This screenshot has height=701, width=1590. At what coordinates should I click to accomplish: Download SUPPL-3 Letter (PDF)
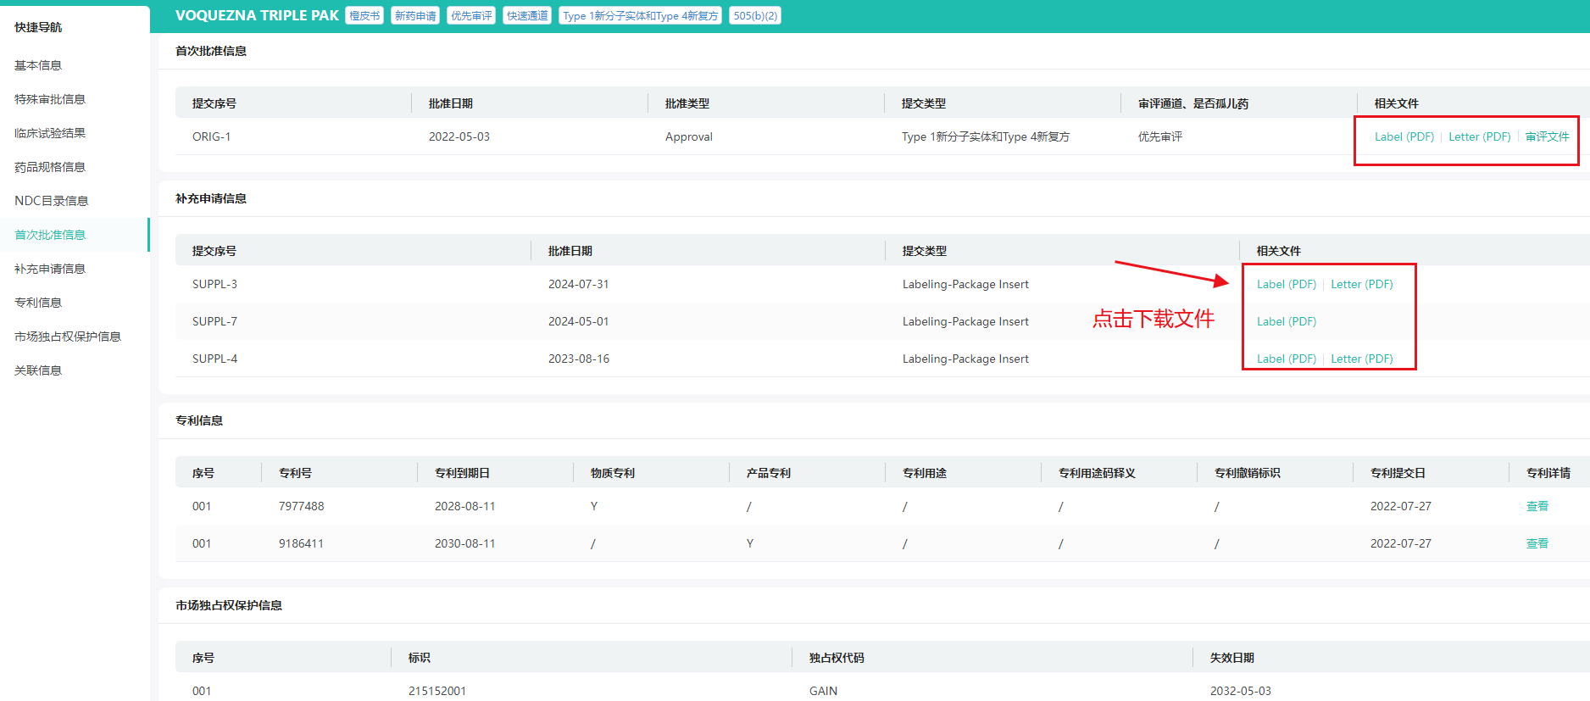1362,284
